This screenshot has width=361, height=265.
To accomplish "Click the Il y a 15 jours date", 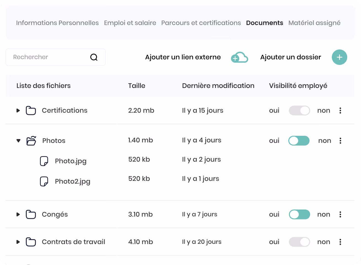I will click(x=203, y=111).
